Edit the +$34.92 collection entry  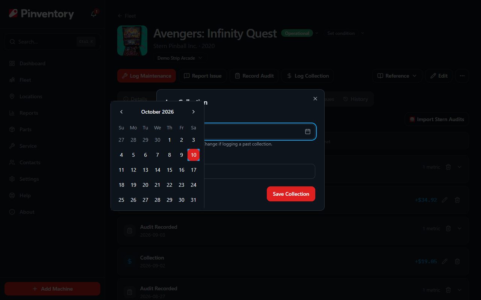click(445, 200)
